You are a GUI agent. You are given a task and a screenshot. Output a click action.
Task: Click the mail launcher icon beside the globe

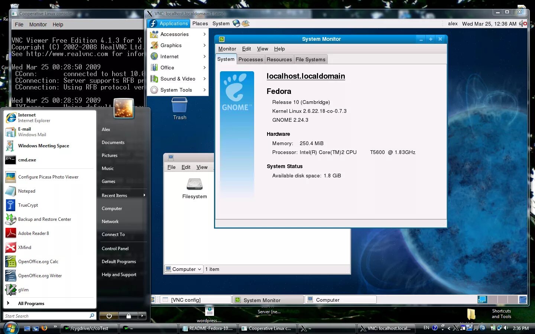coord(246,23)
